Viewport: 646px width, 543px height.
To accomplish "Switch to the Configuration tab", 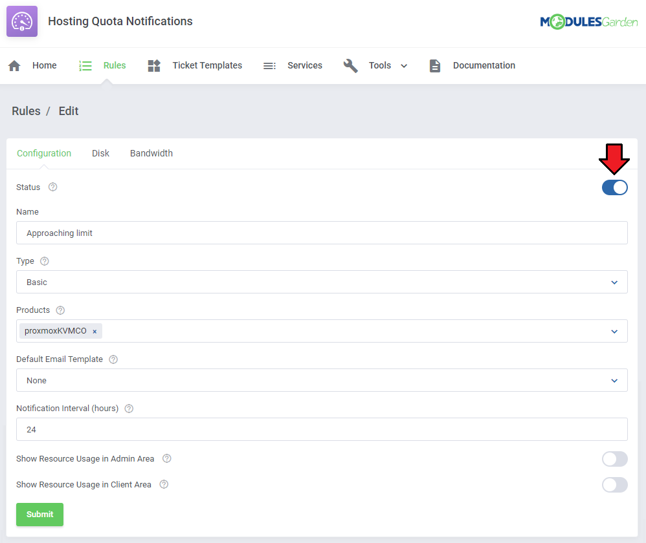I will (44, 153).
